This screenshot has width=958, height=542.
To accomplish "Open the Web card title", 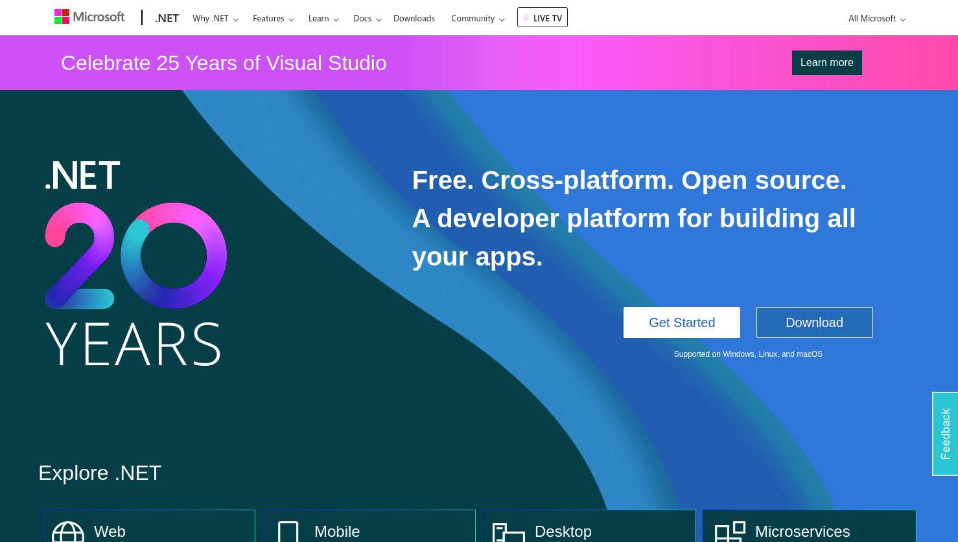I will [110, 532].
